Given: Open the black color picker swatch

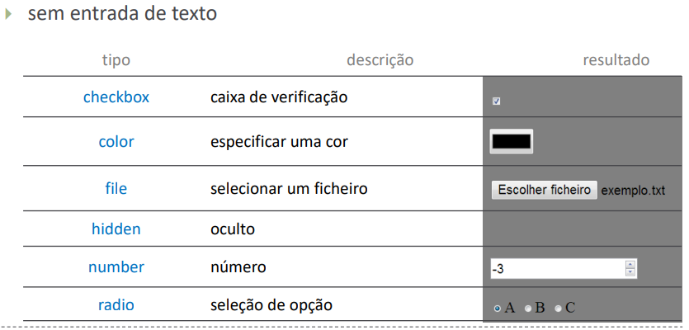Looking at the screenshot, I should (512, 141).
